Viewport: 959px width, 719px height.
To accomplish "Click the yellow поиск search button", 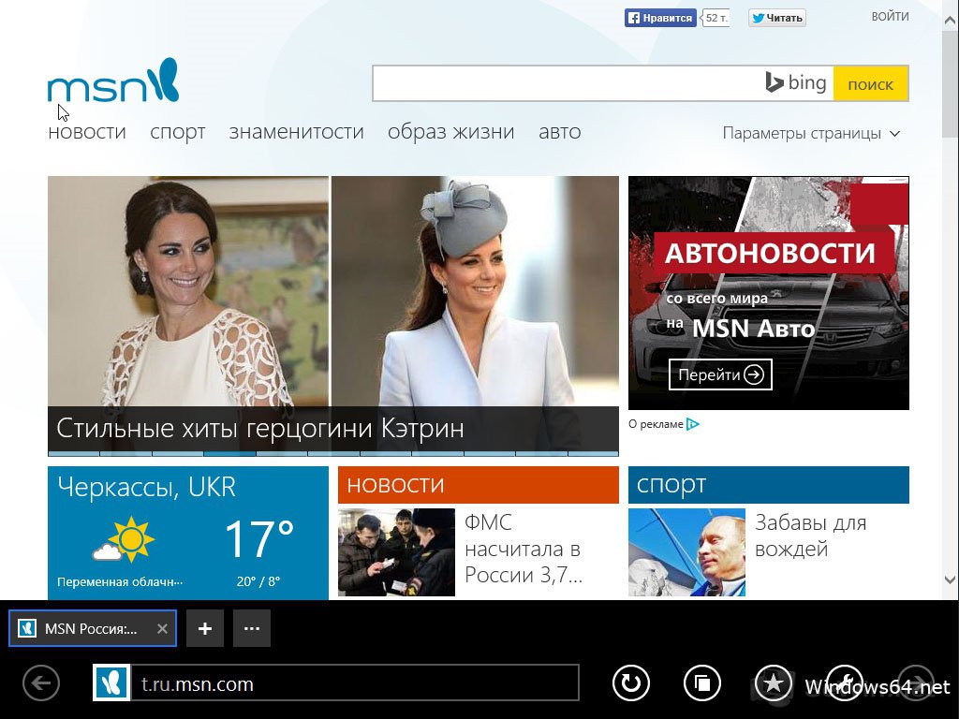I will 870,83.
